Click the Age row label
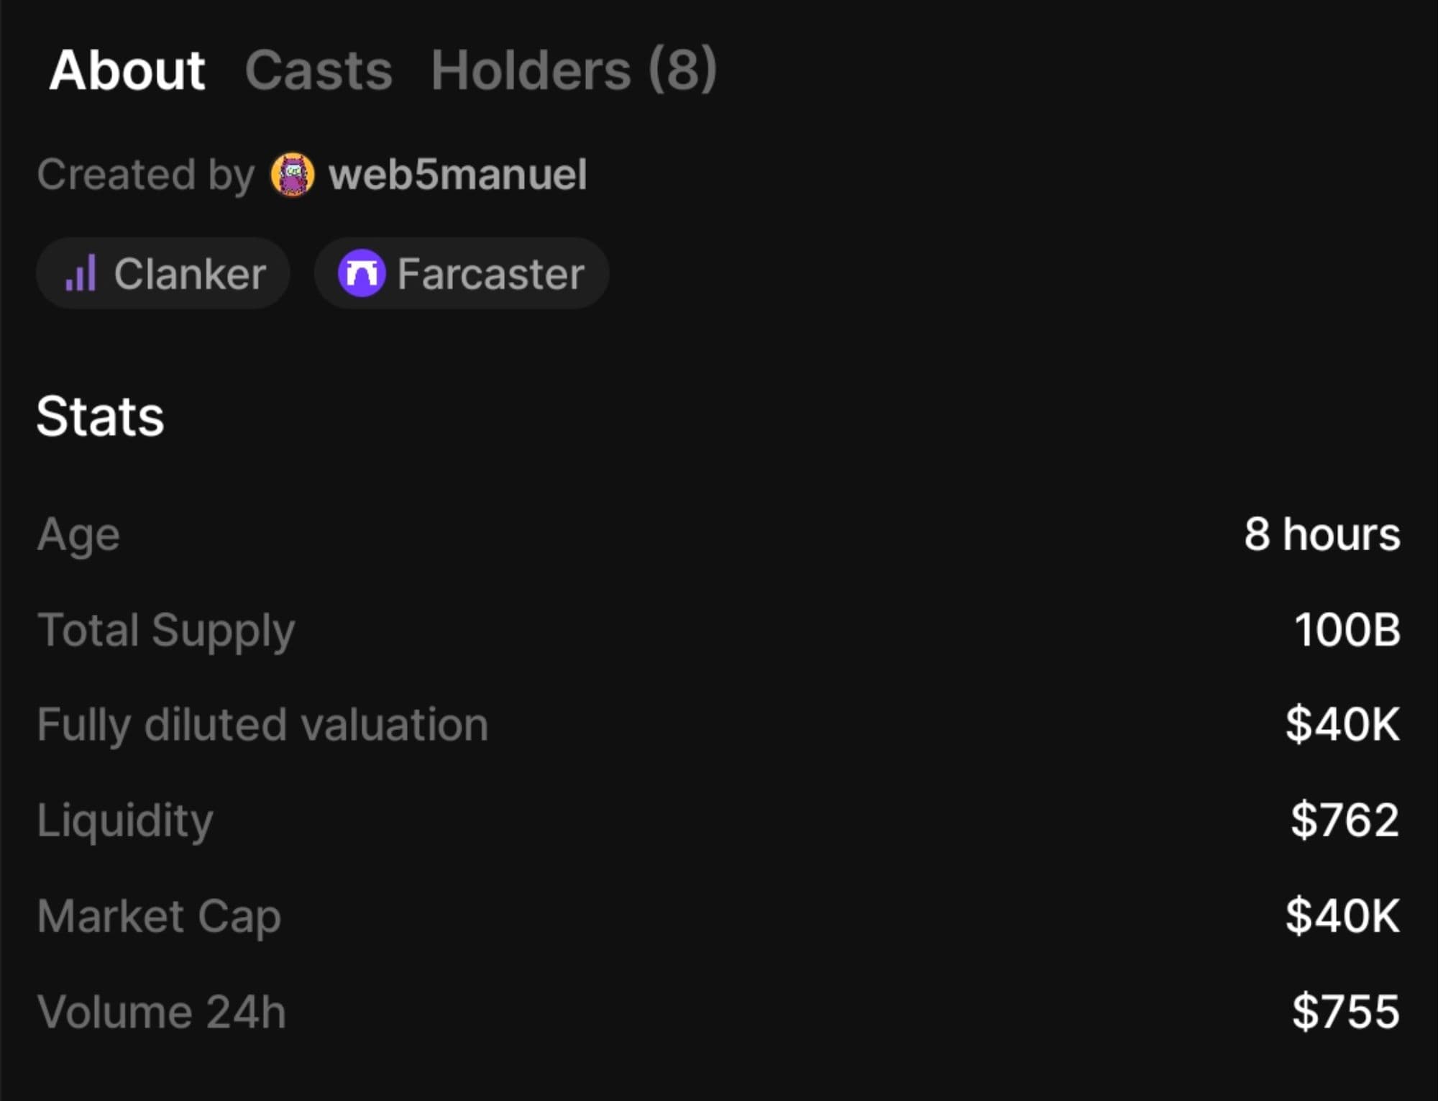The height and width of the screenshot is (1101, 1438). click(78, 534)
